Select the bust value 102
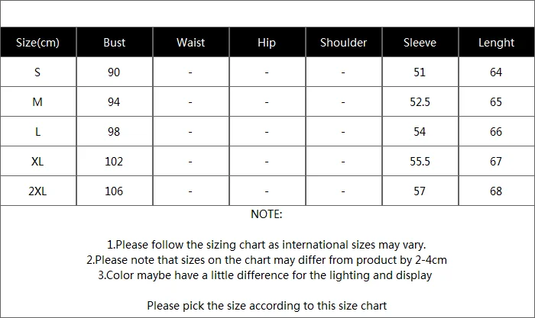 tap(114, 162)
